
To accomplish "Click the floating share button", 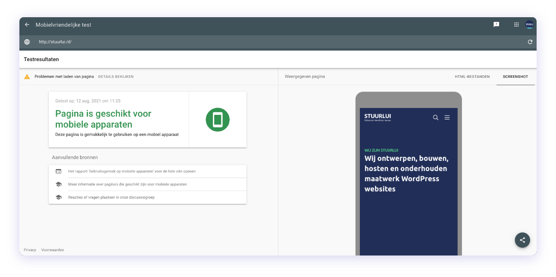I will pyautogui.click(x=522, y=240).
